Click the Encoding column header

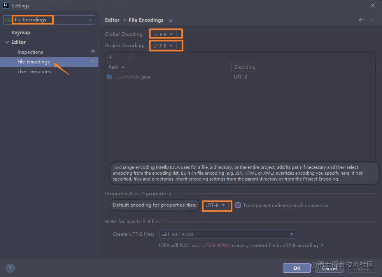303,67
